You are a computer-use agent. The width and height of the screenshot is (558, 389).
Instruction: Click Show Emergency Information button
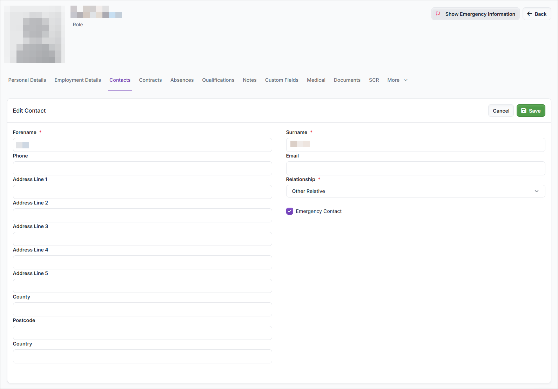click(x=475, y=14)
